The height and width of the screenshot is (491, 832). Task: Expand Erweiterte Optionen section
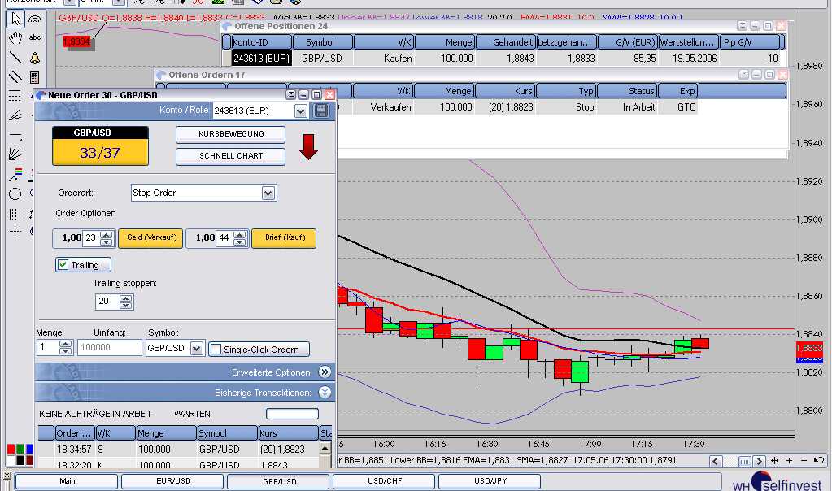(x=325, y=372)
